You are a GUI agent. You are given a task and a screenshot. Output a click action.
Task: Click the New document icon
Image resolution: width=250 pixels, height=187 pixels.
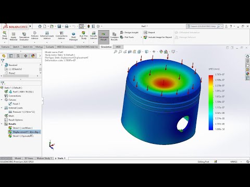click(x=45, y=26)
